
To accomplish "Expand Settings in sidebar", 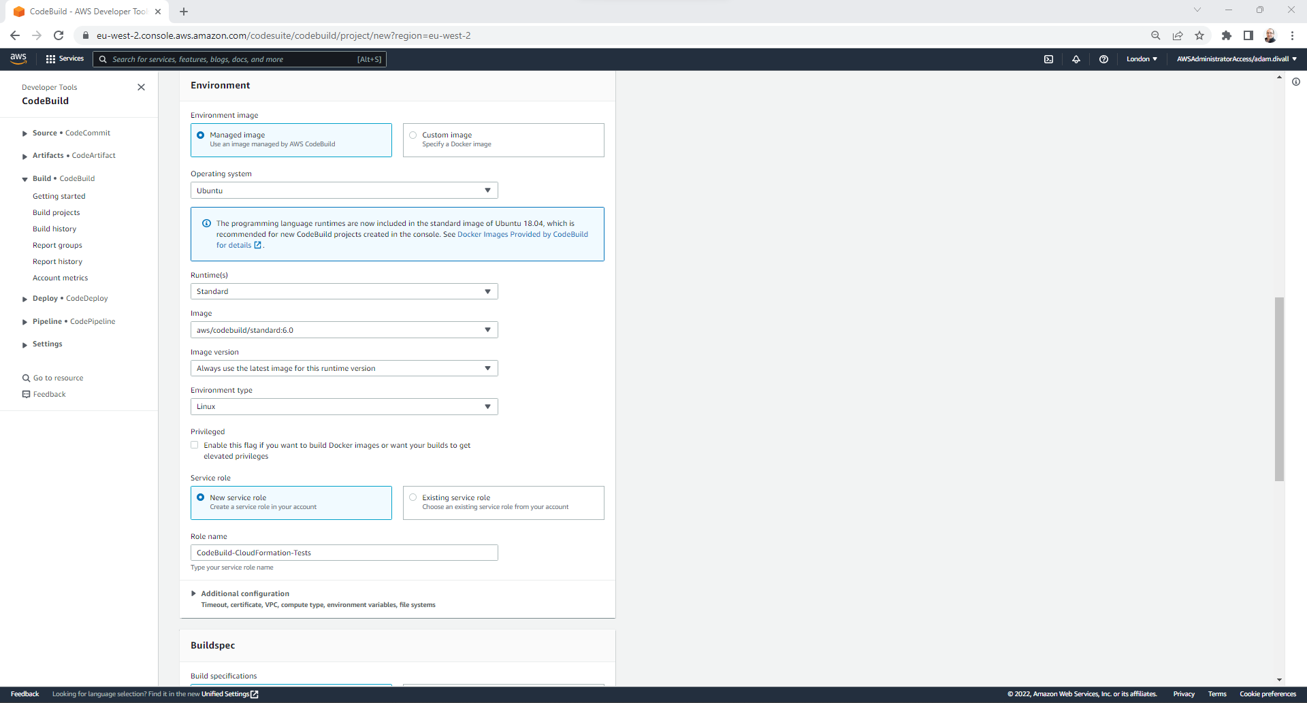I will [25, 344].
